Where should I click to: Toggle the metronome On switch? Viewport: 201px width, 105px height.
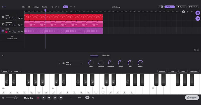(87, 97)
